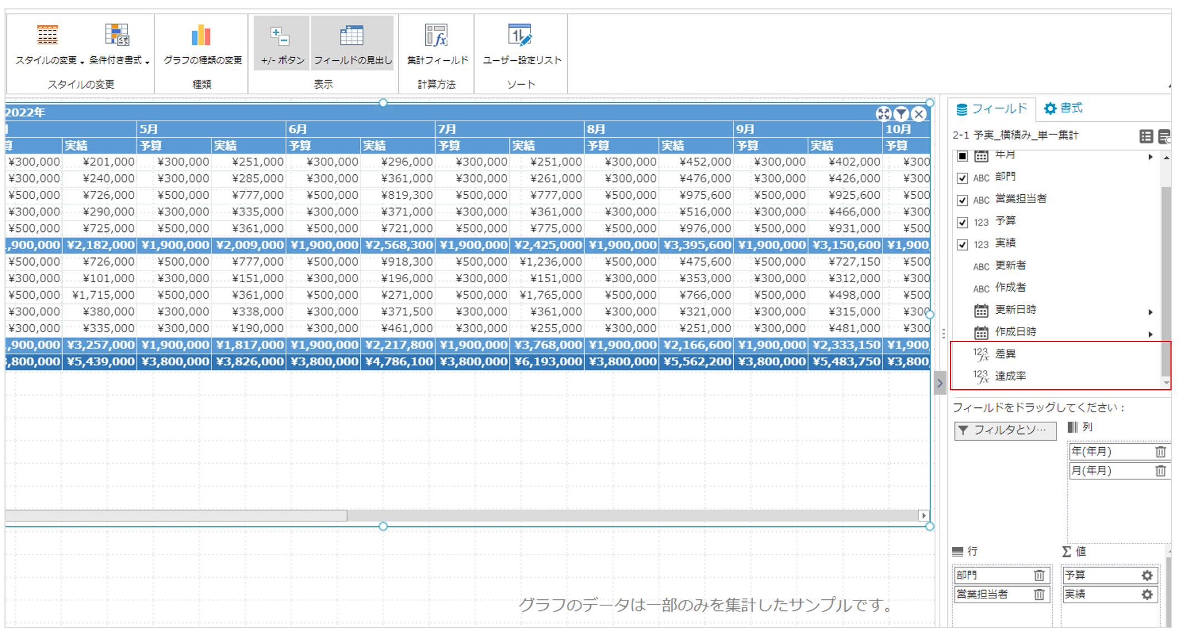Toggle フィールドの見出し field header icon

(x=352, y=37)
